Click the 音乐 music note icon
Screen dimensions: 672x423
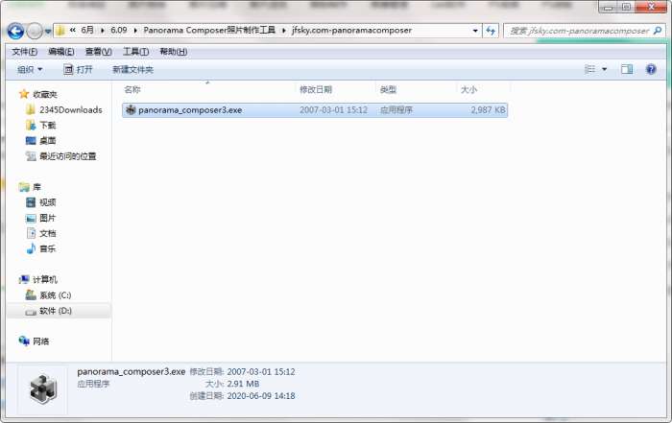coord(31,248)
